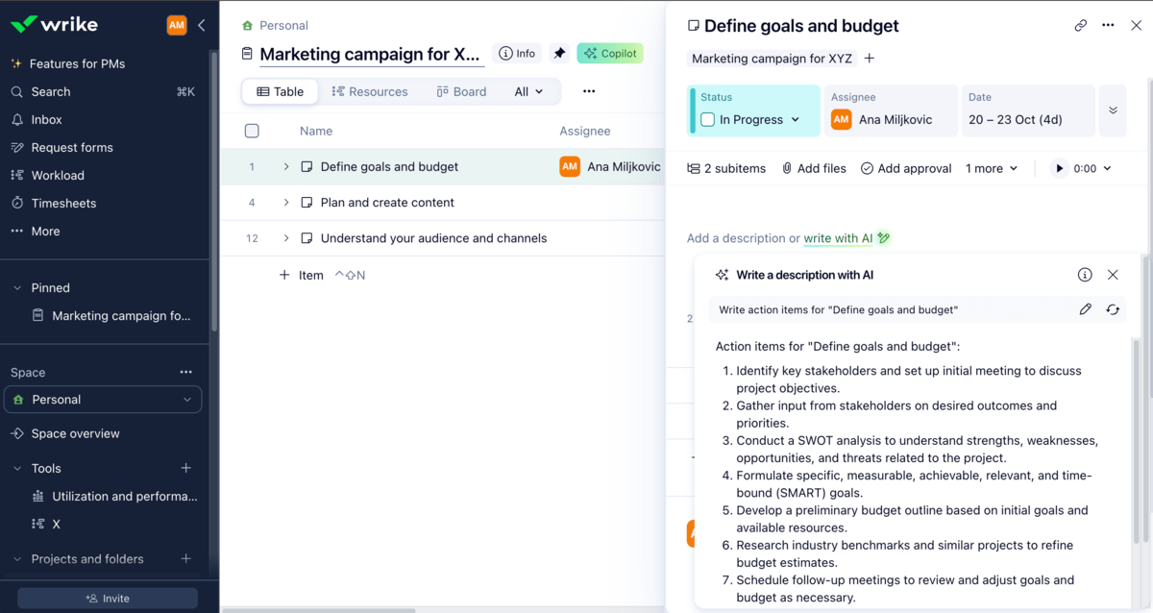The width and height of the screenshot is (1153, 613).
Task: Expand subitems of Plan and create content
Action: (x=285, y=202)
